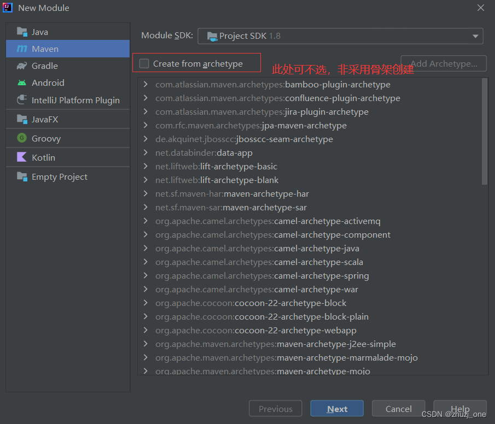495x424 pixels.
Task: Select the Empty Project option
Action: [68, 176]
